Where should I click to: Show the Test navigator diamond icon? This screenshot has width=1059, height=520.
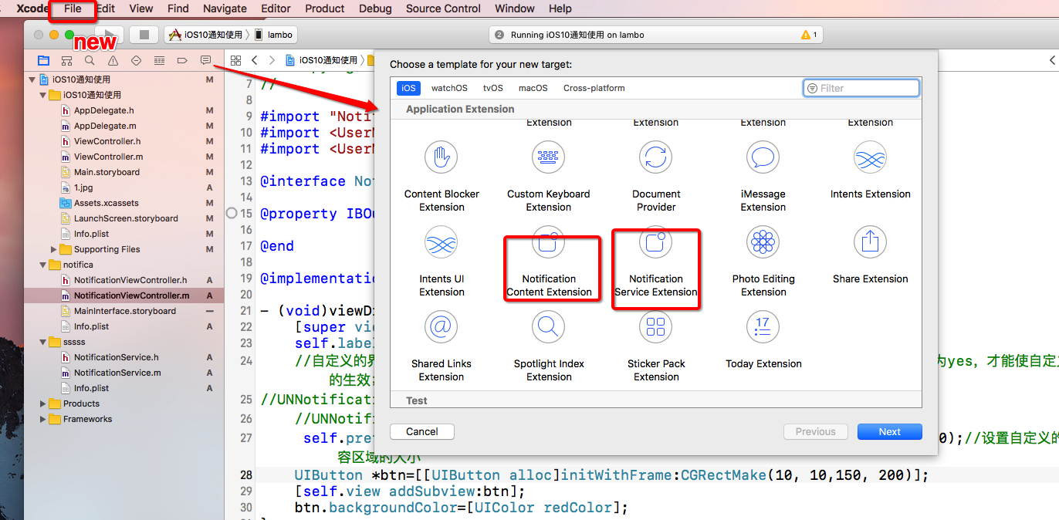136,60
